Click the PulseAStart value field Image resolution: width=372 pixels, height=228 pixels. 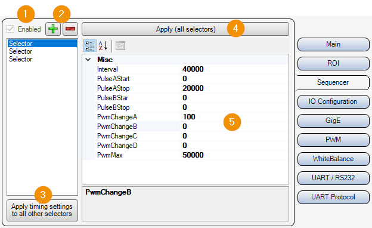[x=234, y=79]
